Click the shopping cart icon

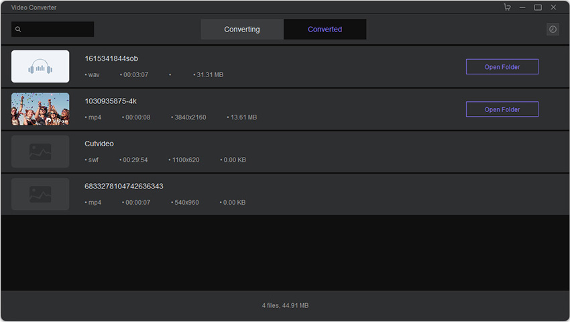[508, 7]
